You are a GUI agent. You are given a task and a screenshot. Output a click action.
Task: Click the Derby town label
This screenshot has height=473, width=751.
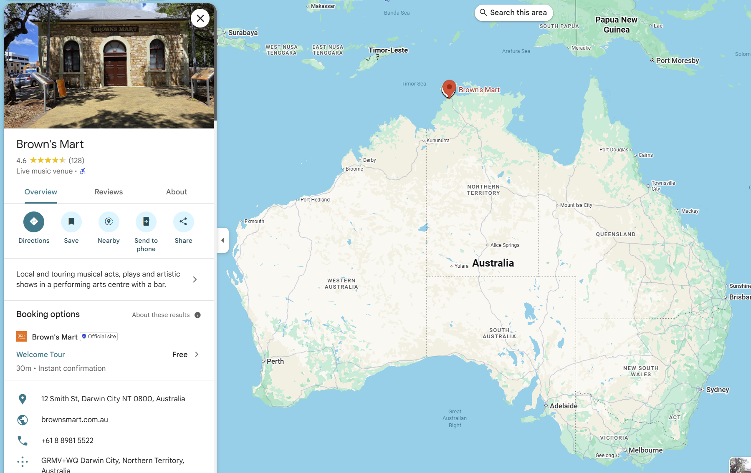pyautogui.click(x=369, y=160)
